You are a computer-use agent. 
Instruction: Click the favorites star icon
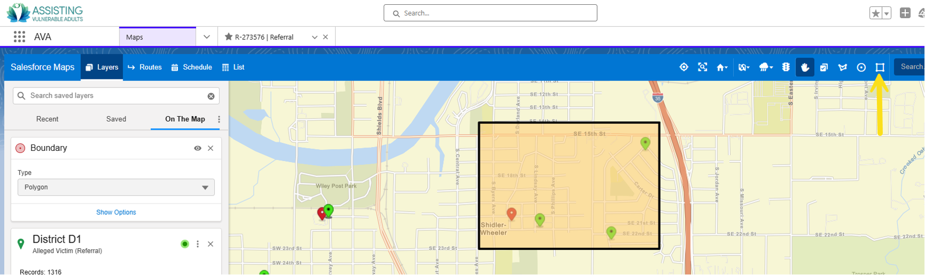pyautogui.click(x=875, y=13)
